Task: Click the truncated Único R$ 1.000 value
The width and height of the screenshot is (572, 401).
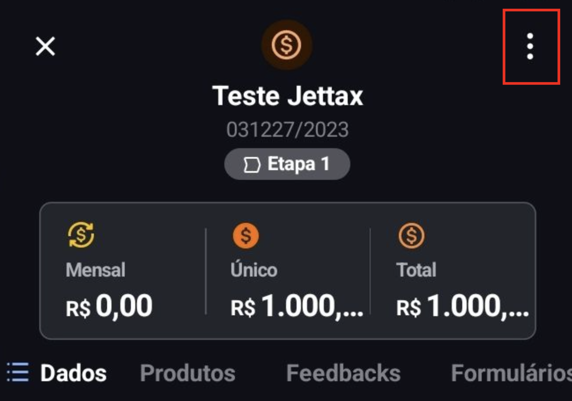Action: [x=297, y=306]
